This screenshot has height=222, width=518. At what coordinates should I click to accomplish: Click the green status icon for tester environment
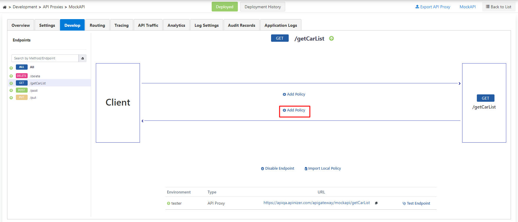pos(168,203)
